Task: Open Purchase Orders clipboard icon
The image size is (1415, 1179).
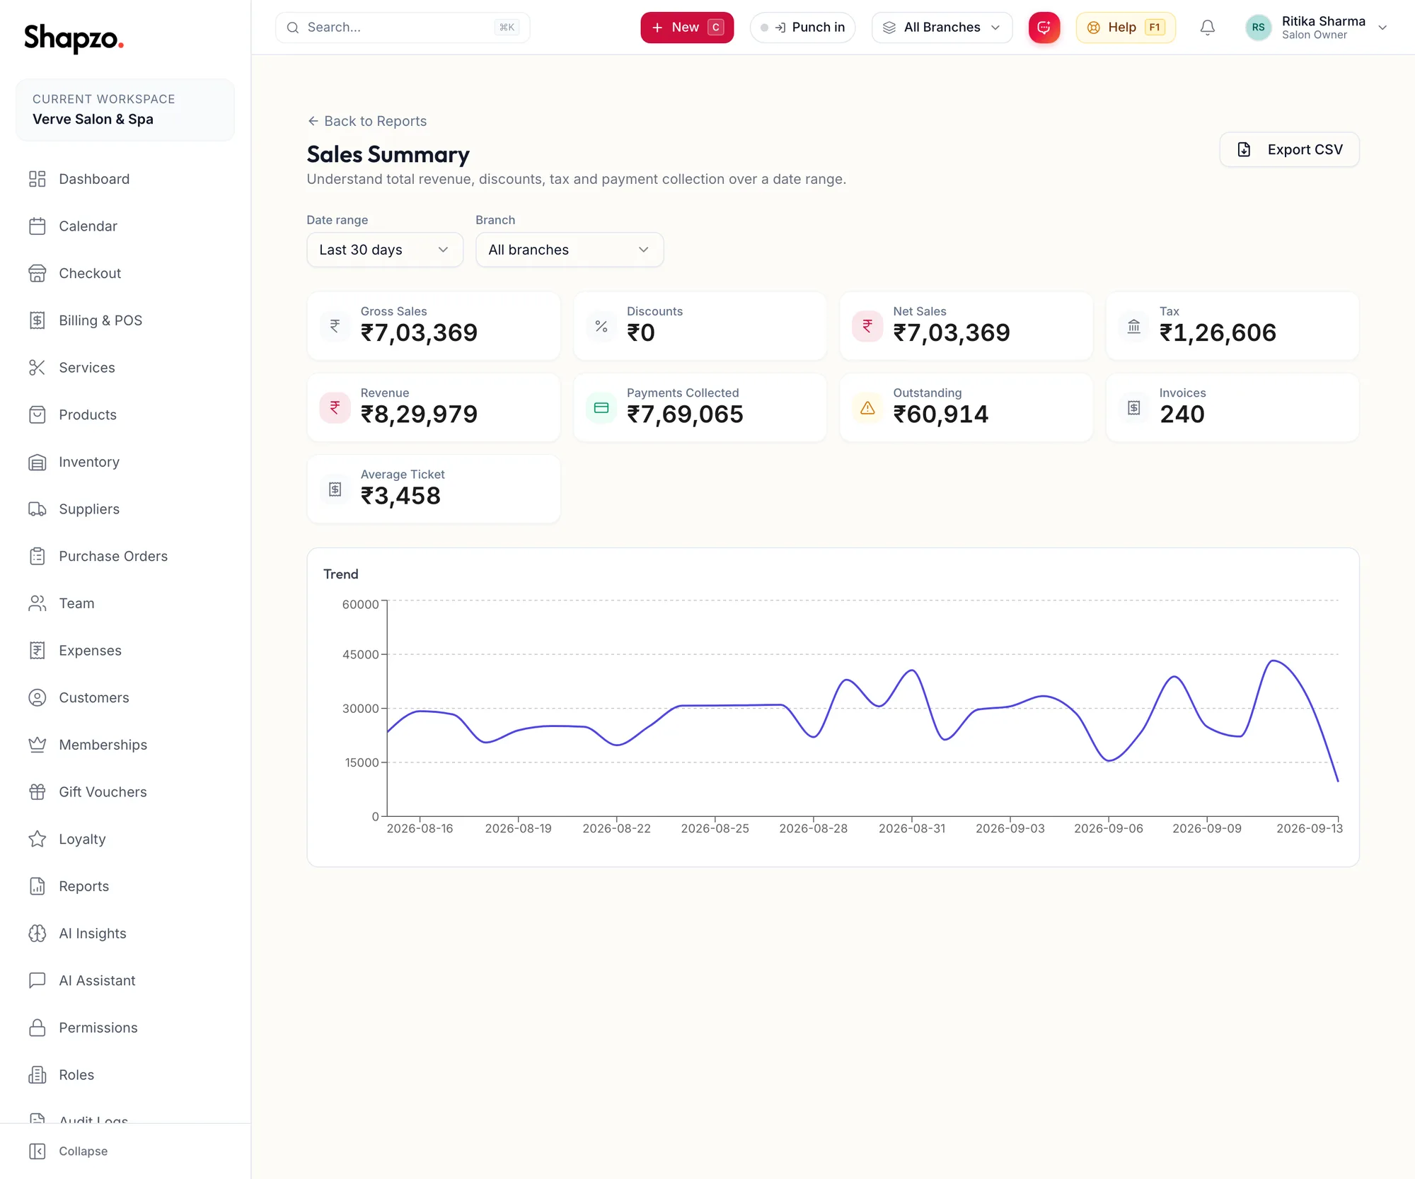Action: click(37, 557)
